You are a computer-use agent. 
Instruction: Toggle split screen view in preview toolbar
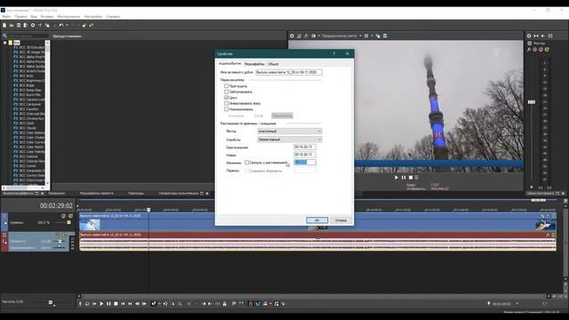(314, 36)
